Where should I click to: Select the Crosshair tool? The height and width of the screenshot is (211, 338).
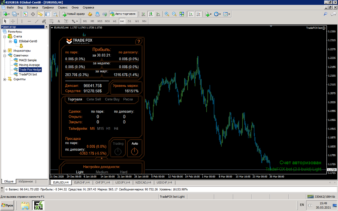[13, 21]
